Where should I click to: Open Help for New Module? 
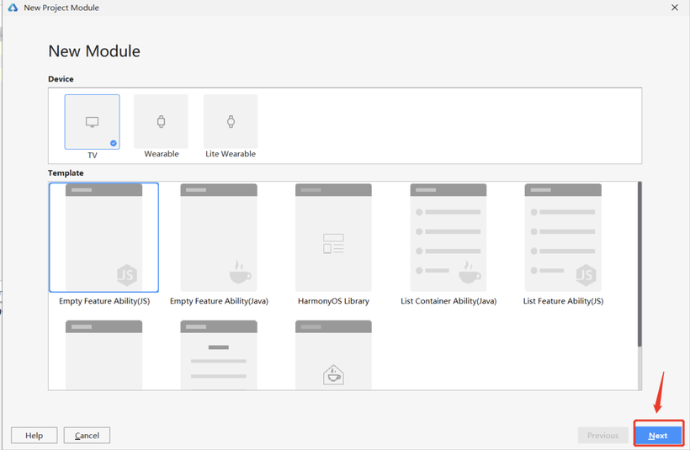point(34,435)
